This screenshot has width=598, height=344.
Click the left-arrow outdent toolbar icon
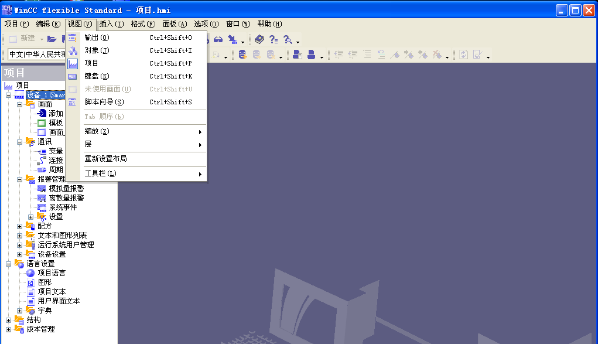[353, 55]
